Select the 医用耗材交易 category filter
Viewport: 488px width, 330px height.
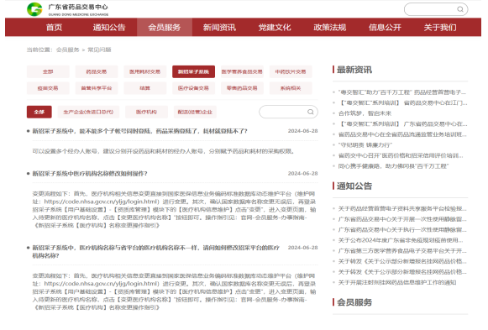145,72
